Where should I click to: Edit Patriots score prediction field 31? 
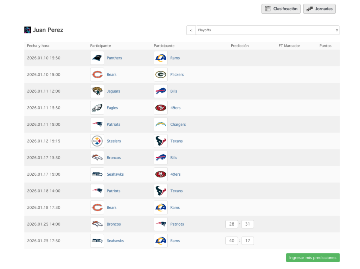coord(247,224)
